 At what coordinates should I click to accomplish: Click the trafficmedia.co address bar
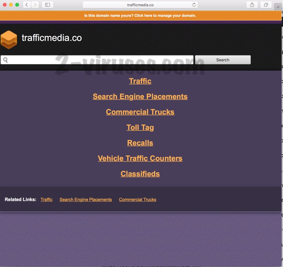140,5
